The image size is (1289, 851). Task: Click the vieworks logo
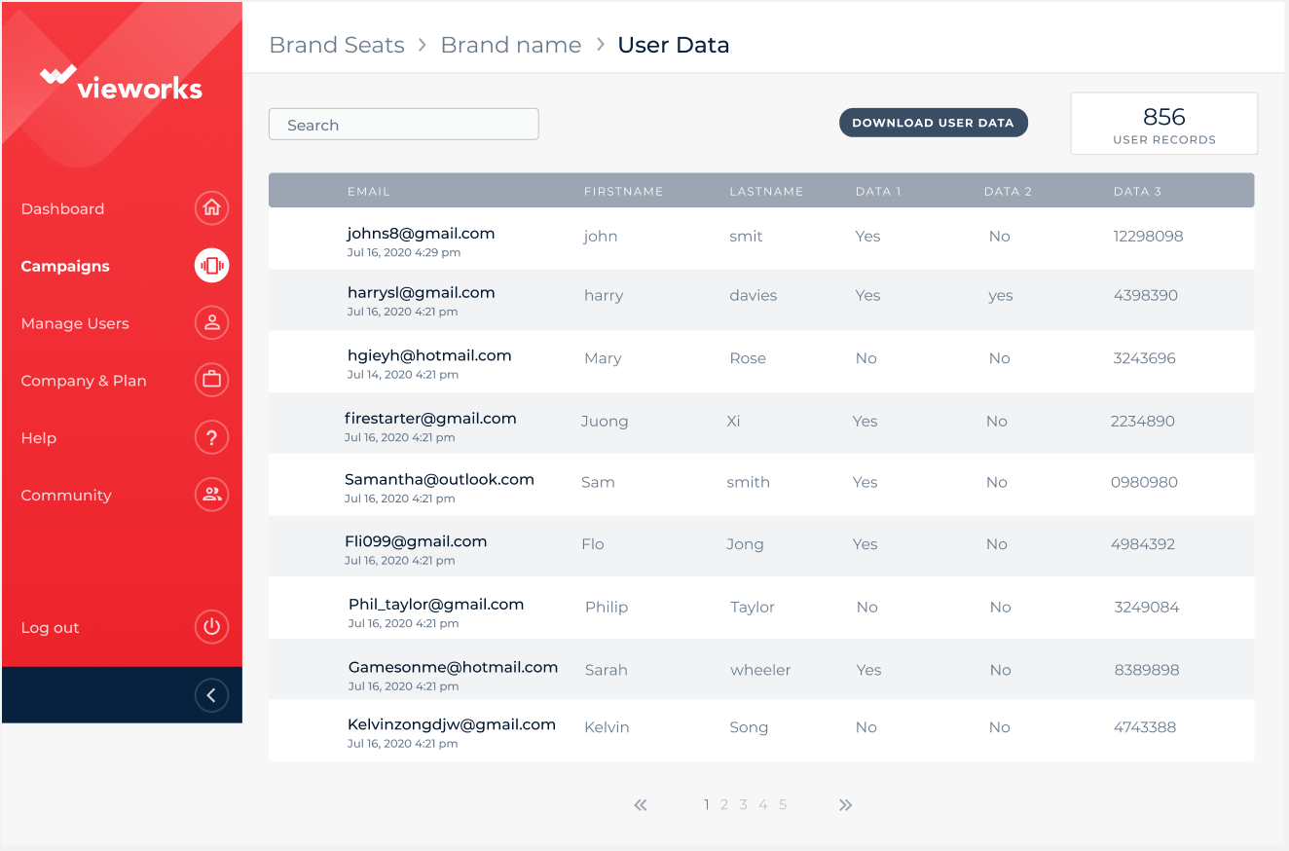pyautogui.click(x=122, y=84)
